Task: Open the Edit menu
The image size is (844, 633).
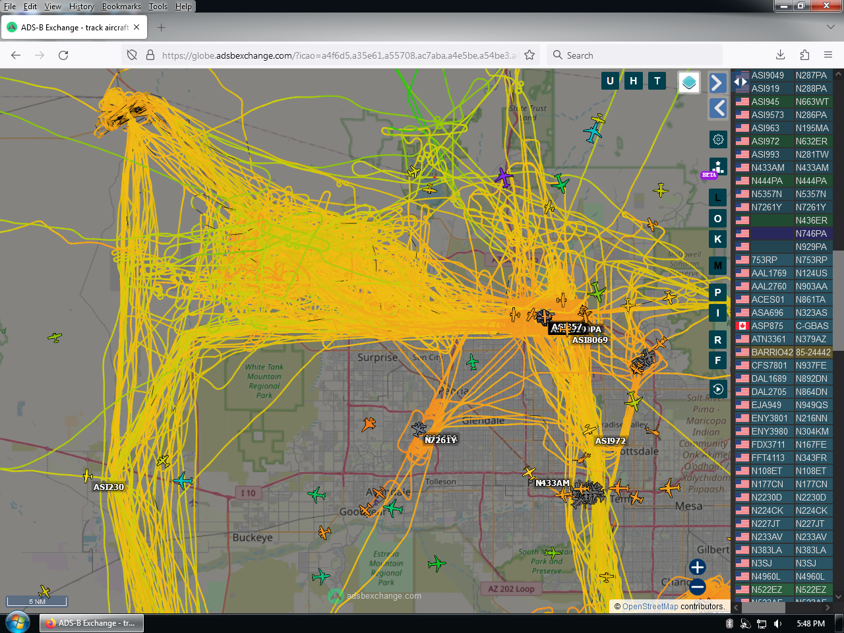Action: (x=30, y=7)
